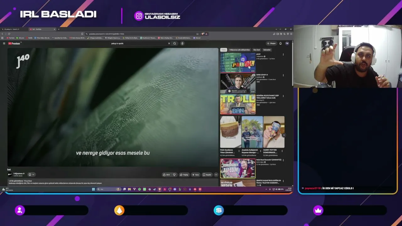Share the video using Paylaş
Screen dimensions: 402x226
pos(184,175)
